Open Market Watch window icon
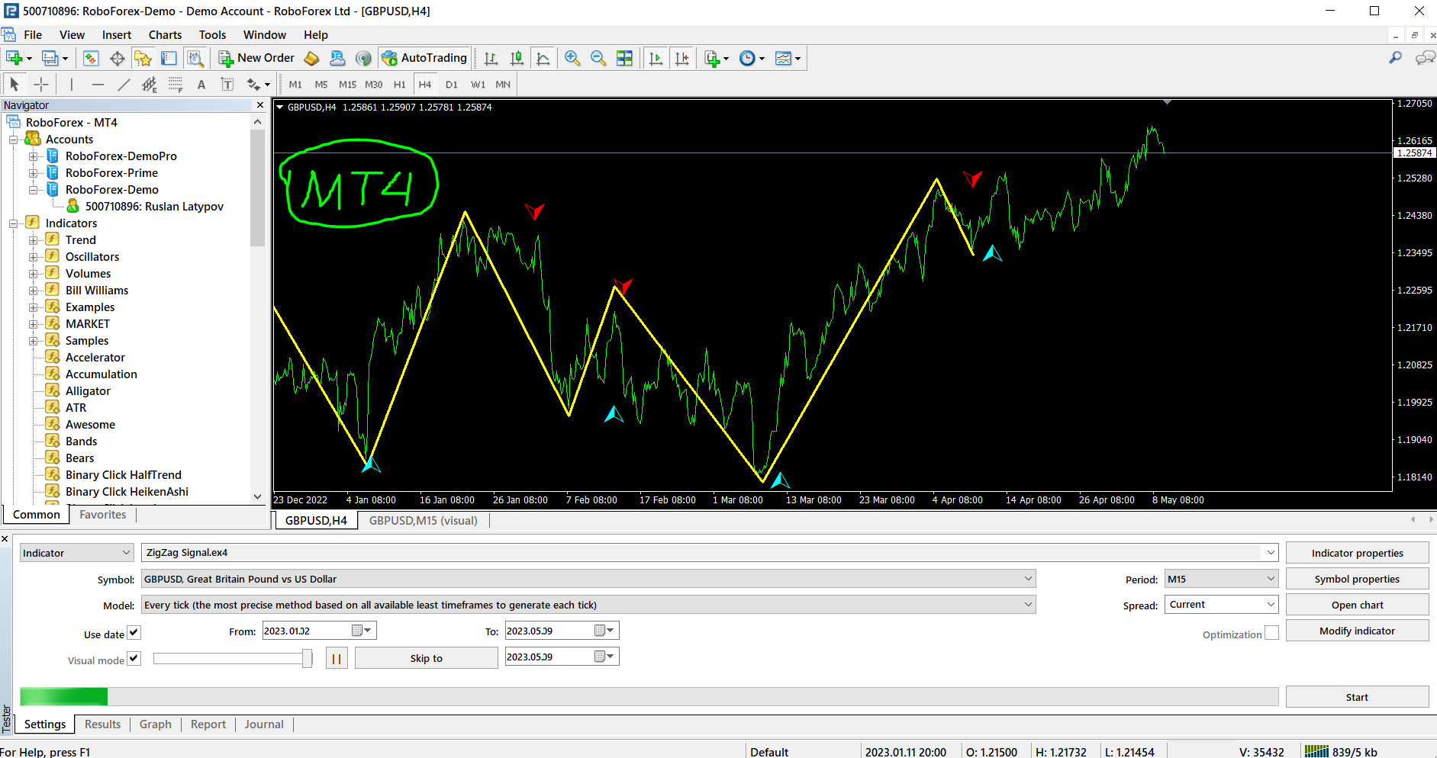 (91, 58)
